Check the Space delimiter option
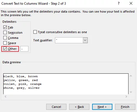The height and width of the screenshot is (112, 137). click(5, 43)
